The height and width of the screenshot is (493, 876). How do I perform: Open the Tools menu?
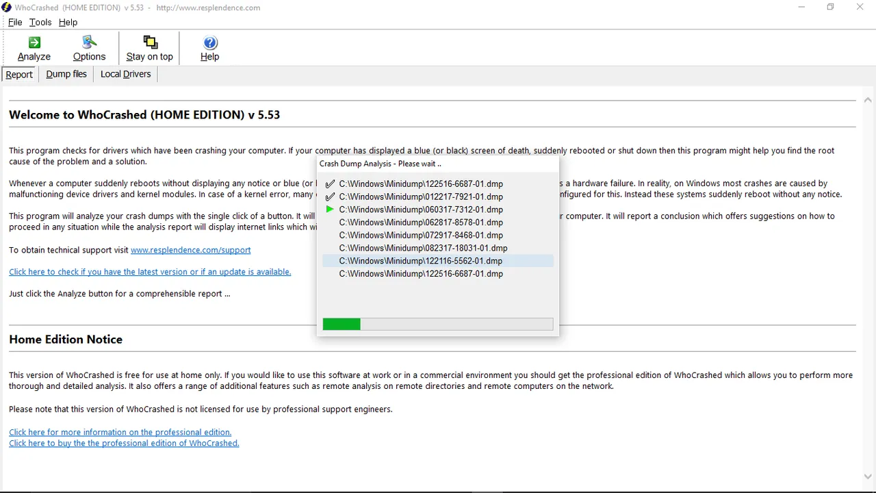tap(40, 22)
